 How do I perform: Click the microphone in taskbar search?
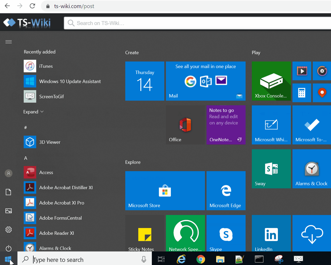[144, 259]
